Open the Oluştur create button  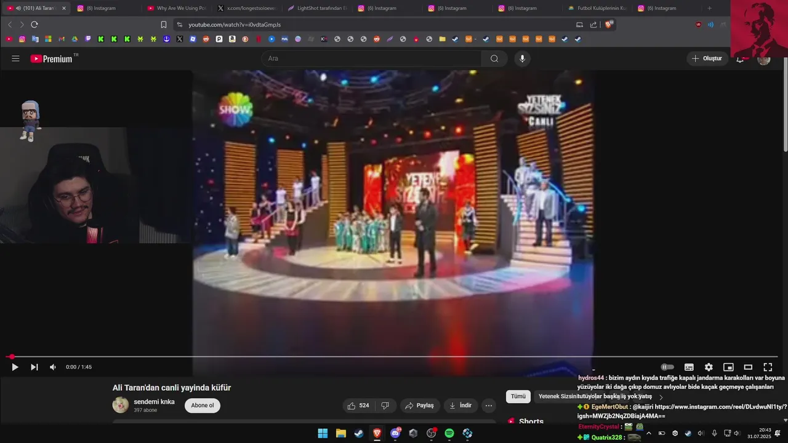707,58
